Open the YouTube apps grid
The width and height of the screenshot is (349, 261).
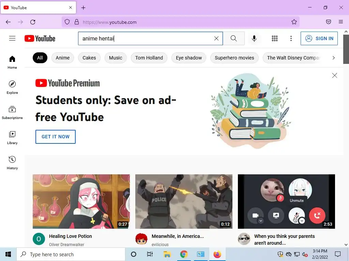(x=275, y=38)
